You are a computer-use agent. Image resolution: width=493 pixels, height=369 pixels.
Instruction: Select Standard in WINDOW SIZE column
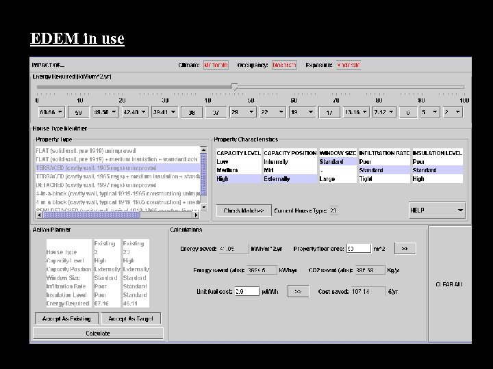pos(338,161)
